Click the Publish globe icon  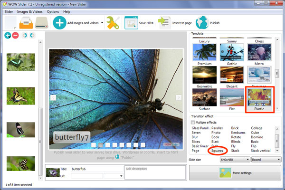coord(202,23)
